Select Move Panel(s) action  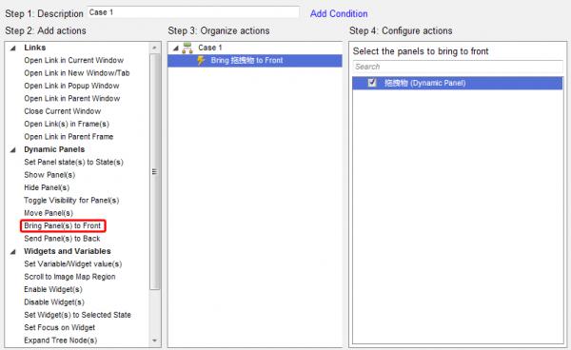pyautogui.click(x=49, y=213)
